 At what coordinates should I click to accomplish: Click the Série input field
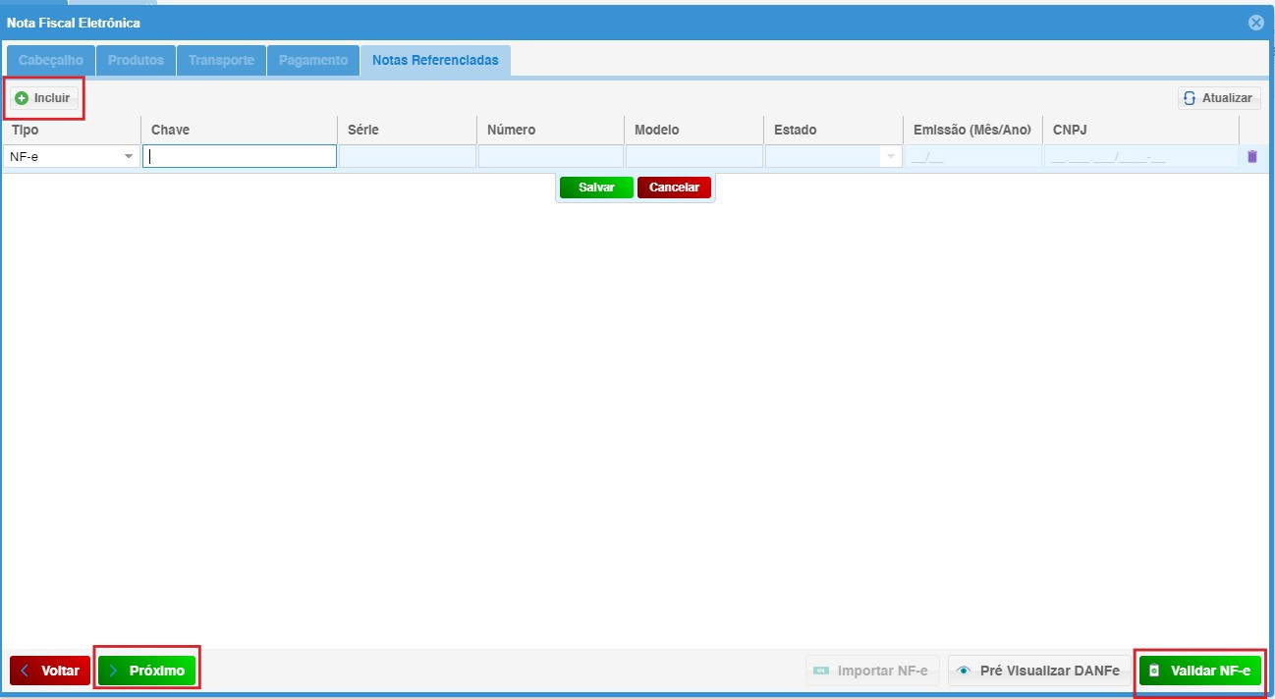(x=407, y=157)
